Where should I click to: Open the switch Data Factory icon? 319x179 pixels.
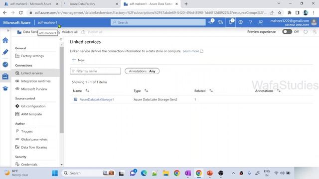220,22
